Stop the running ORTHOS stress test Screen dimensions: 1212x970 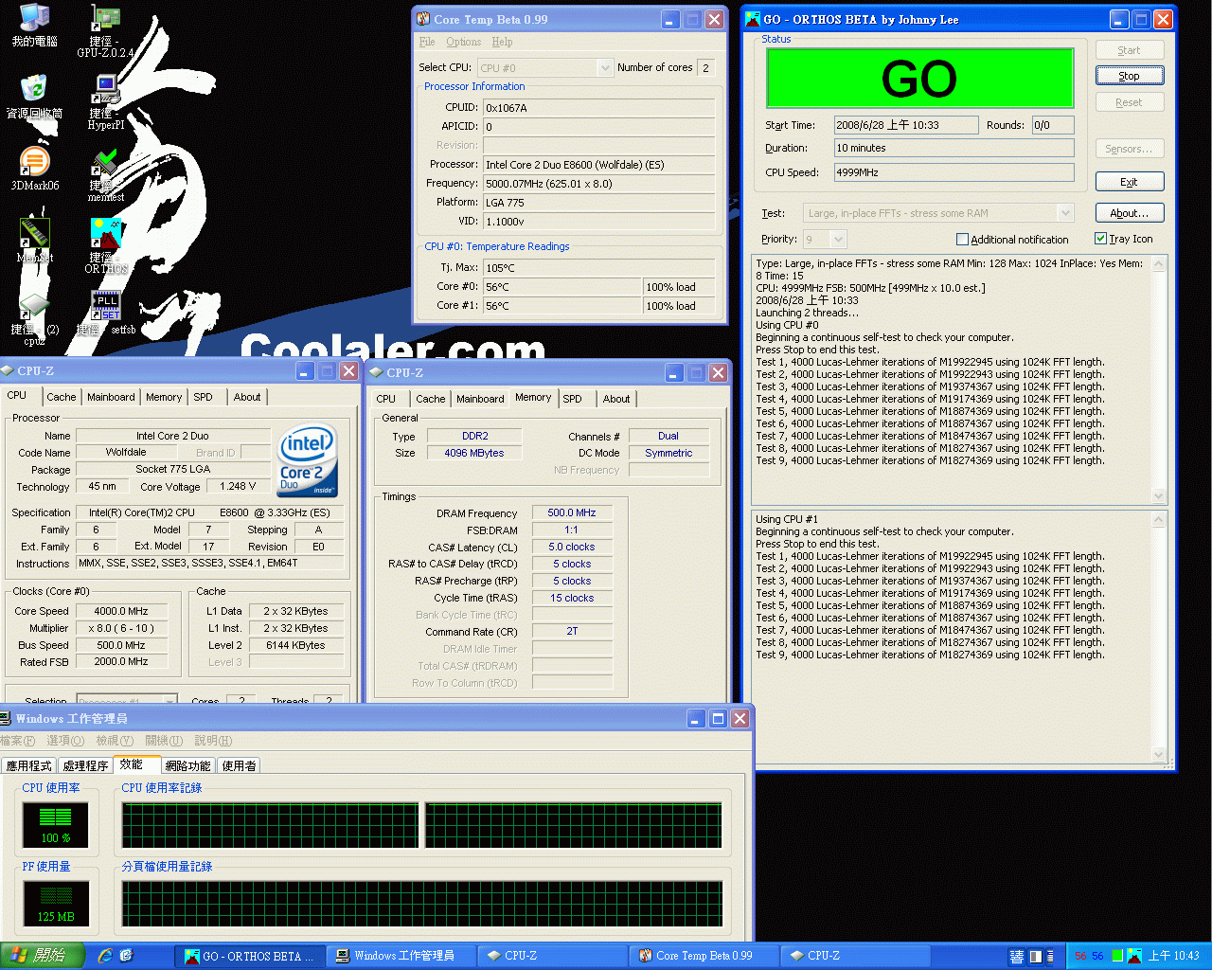1130,75
